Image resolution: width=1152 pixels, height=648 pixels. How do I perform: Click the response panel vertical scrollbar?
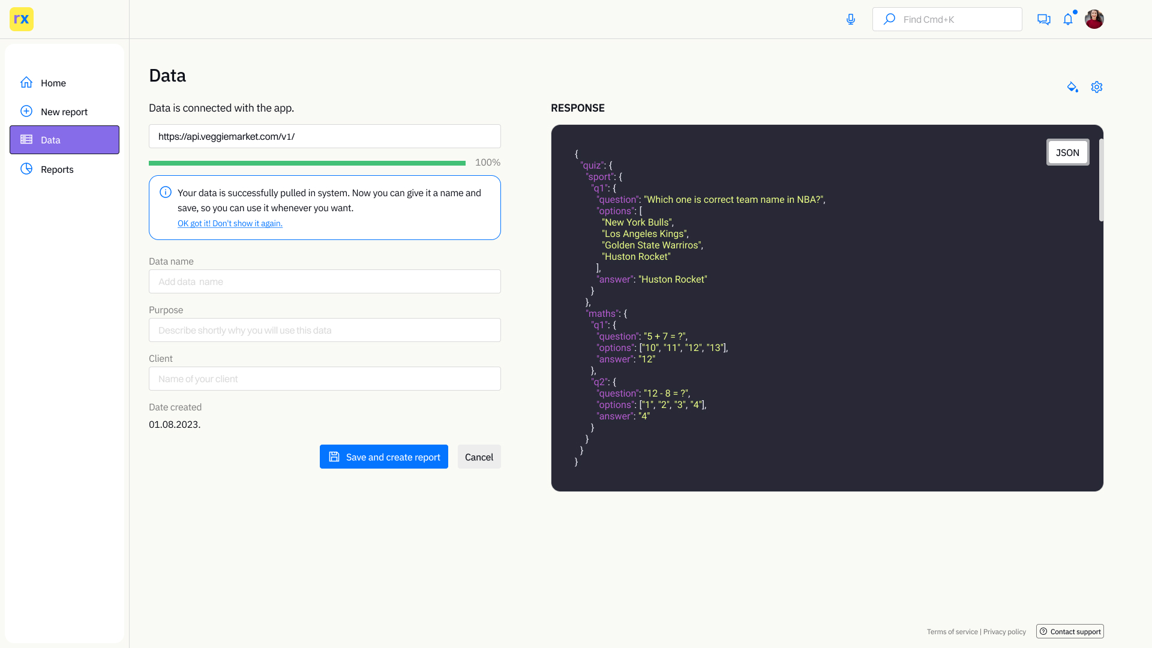1101,180
